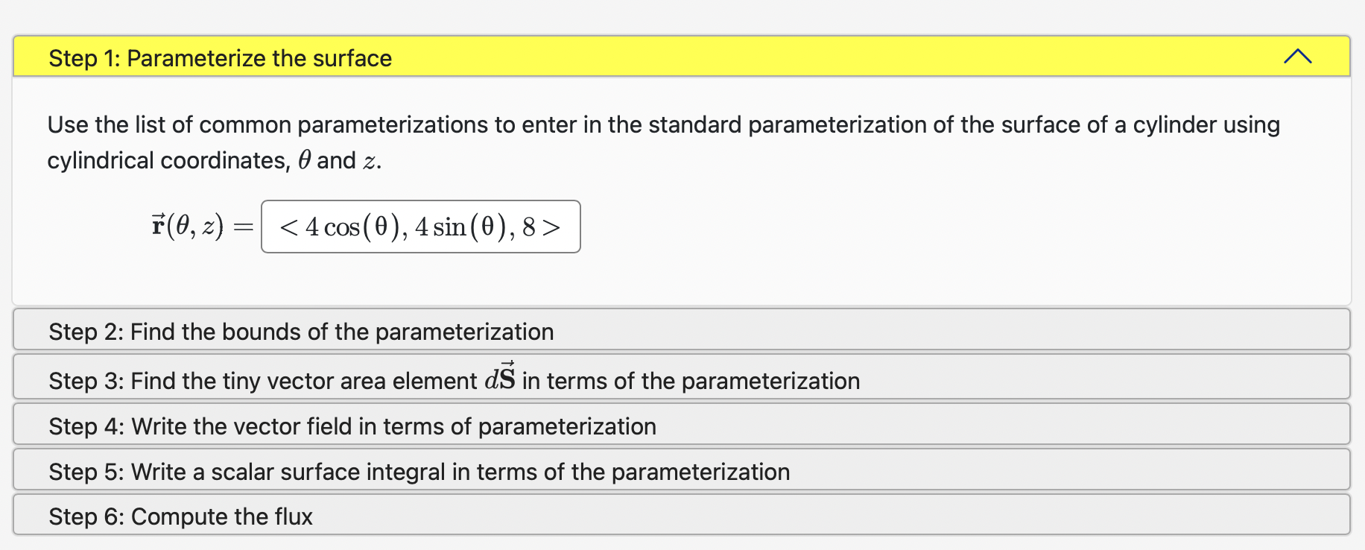1365x550 pixels.
Task: Expand Step 2: Find the bounds section
Action: coord(301,331)
